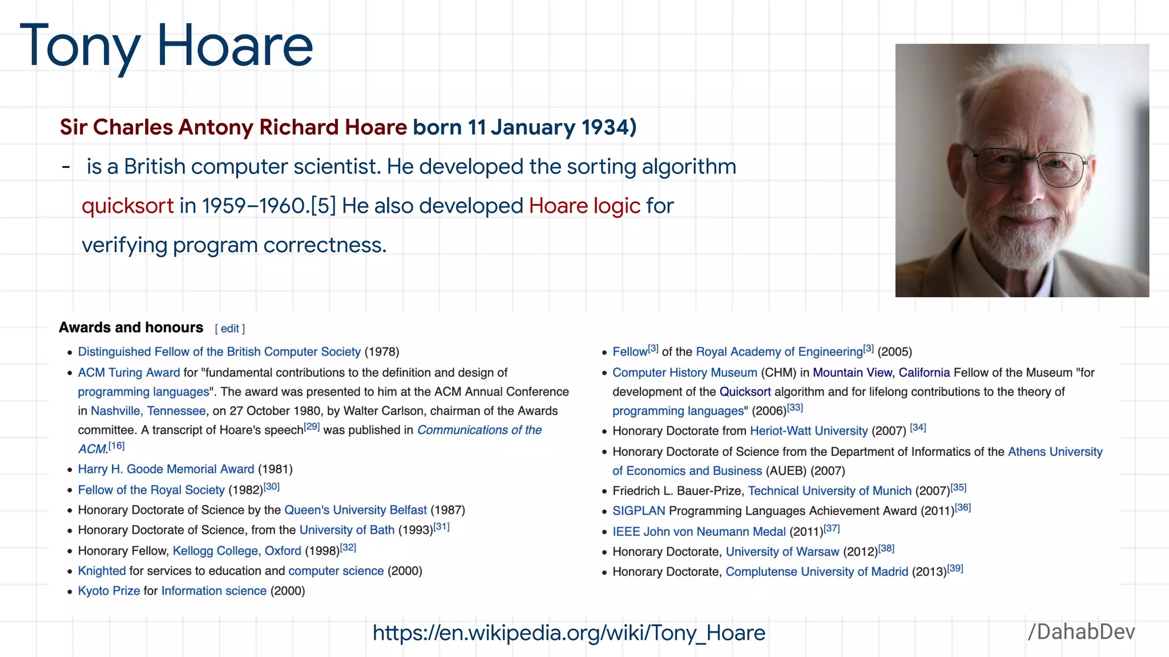Open the Computer History Museum link
Image resolution: width=1169 pixels, height=657 pixels.
(685, 372)
